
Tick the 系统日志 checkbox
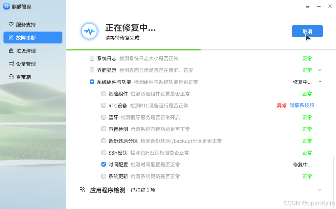[92, 58]
